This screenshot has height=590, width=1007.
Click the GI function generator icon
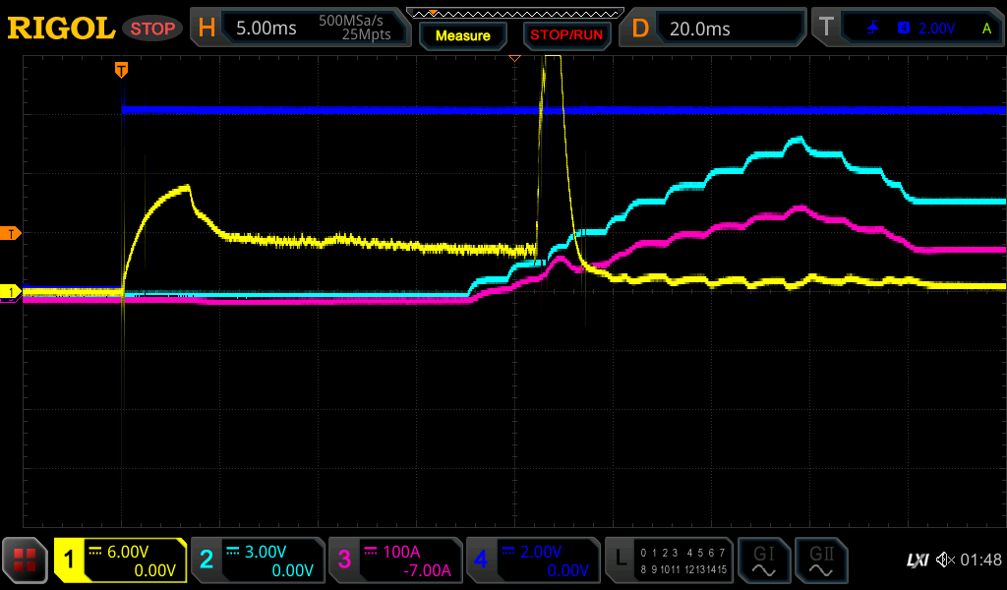tap(763, 560)
